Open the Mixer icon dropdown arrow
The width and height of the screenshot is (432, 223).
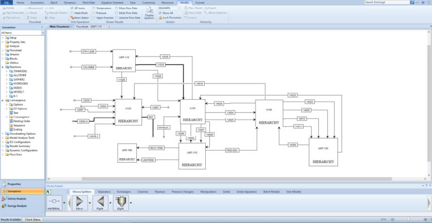point(90,203)
